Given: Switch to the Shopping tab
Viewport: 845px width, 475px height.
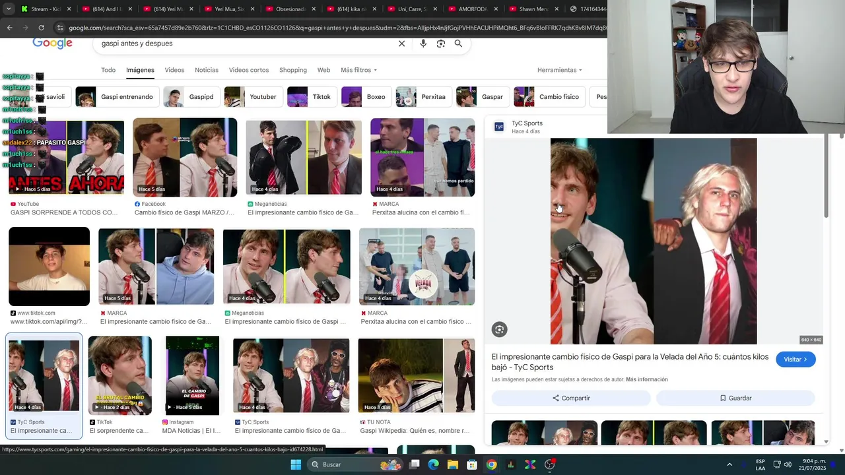Looking at the screenshot, I should (x=293, y=70).
